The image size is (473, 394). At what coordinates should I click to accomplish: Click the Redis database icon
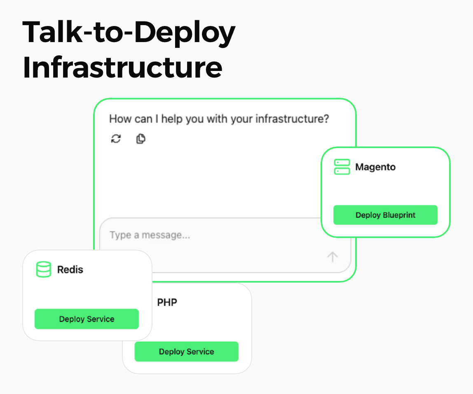tap(43, 269)
